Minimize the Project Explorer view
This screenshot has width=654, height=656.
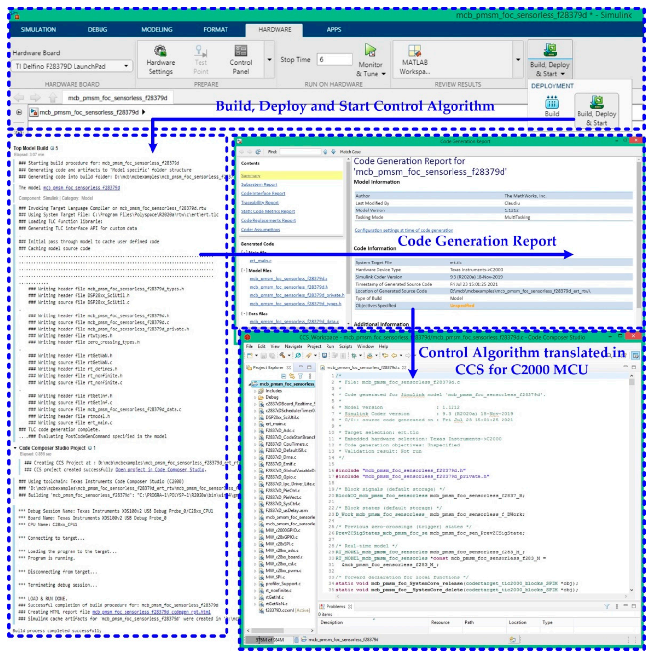click(300, 367)
